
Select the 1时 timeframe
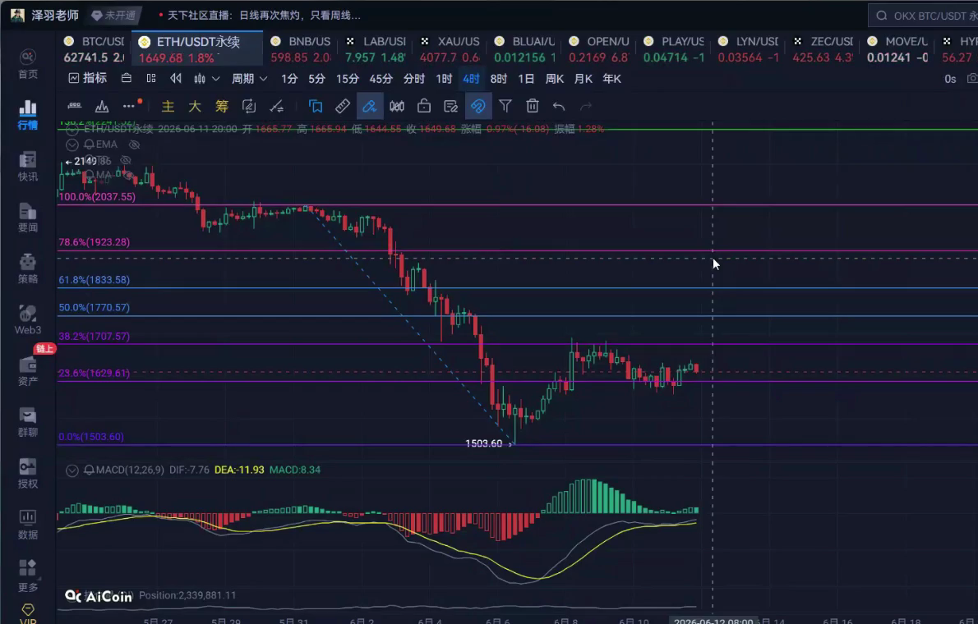(x=444, y=79)
